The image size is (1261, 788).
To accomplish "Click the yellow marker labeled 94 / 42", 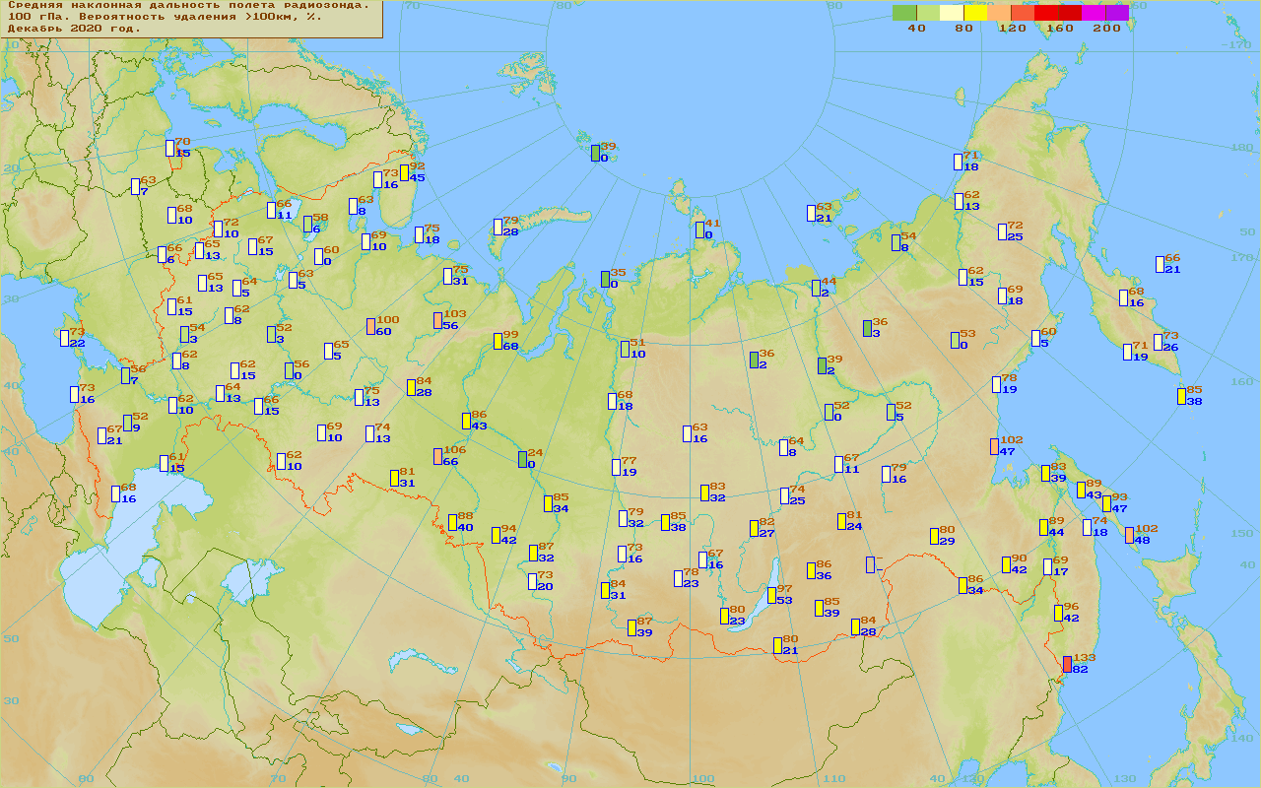I will tap(497, 535).
